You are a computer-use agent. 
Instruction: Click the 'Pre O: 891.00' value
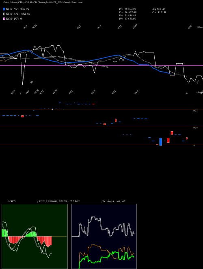pyautogui.click(x=127, y=9)
